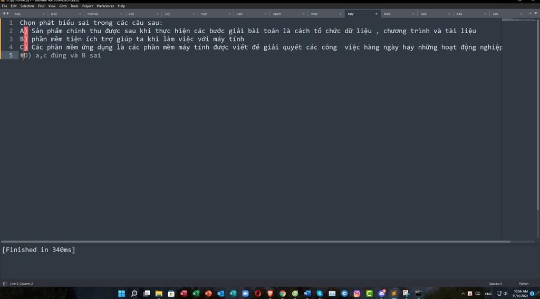540x299 pixels.
Task: Launch Microsoft Access from taskbar
Action: click(x=184, y=294)
